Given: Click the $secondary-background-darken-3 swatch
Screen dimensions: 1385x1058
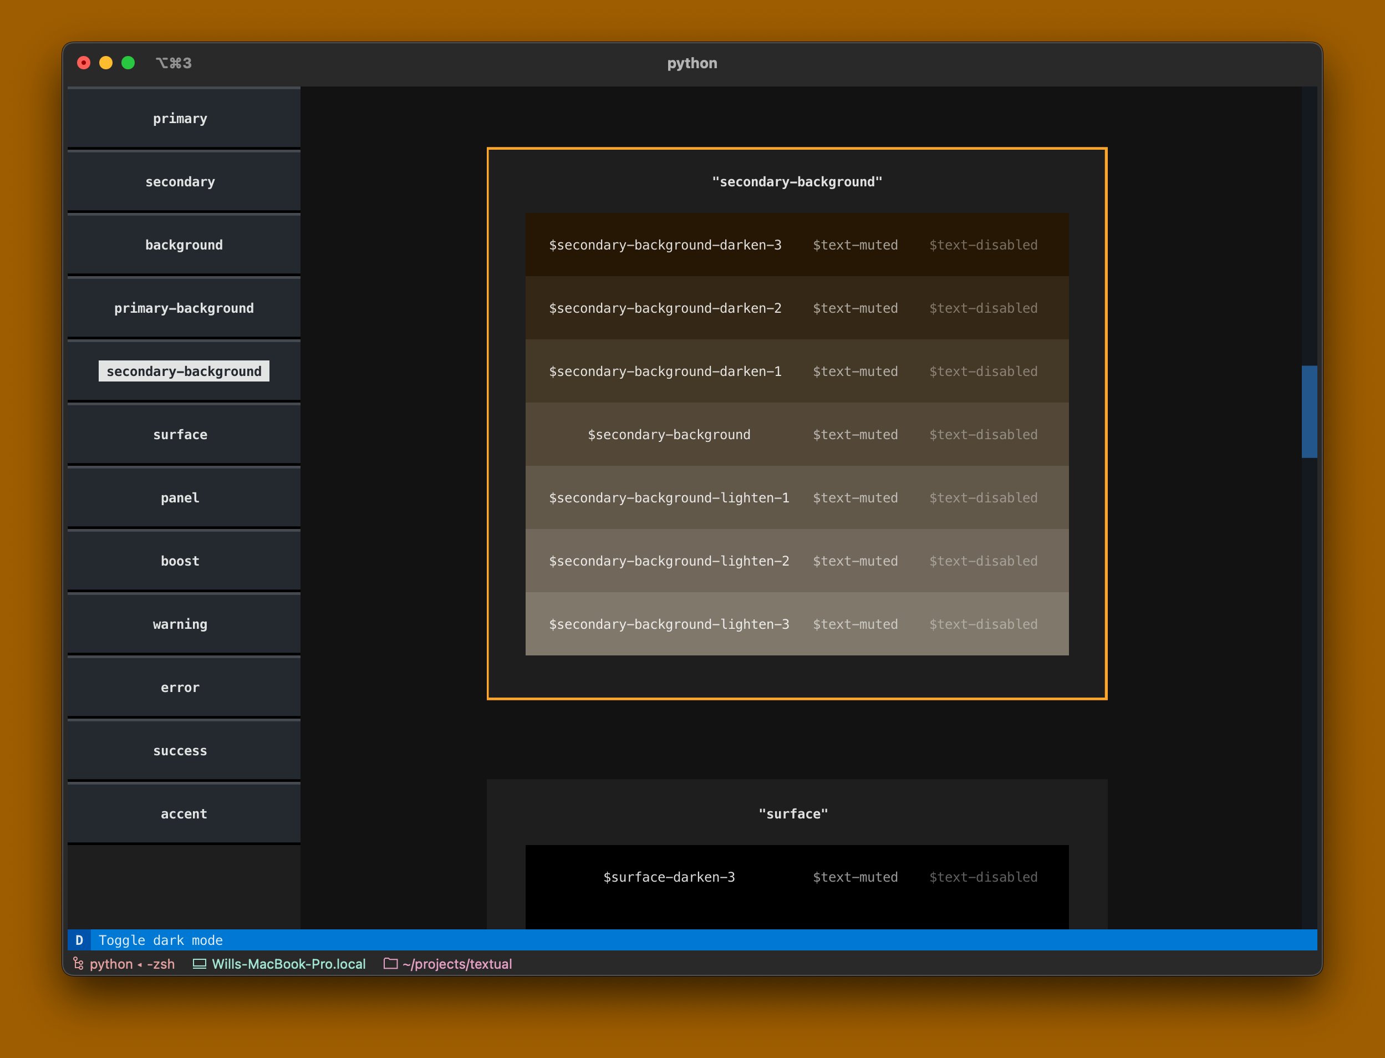Looking at the screenshot, I should [x=665, y=245].
